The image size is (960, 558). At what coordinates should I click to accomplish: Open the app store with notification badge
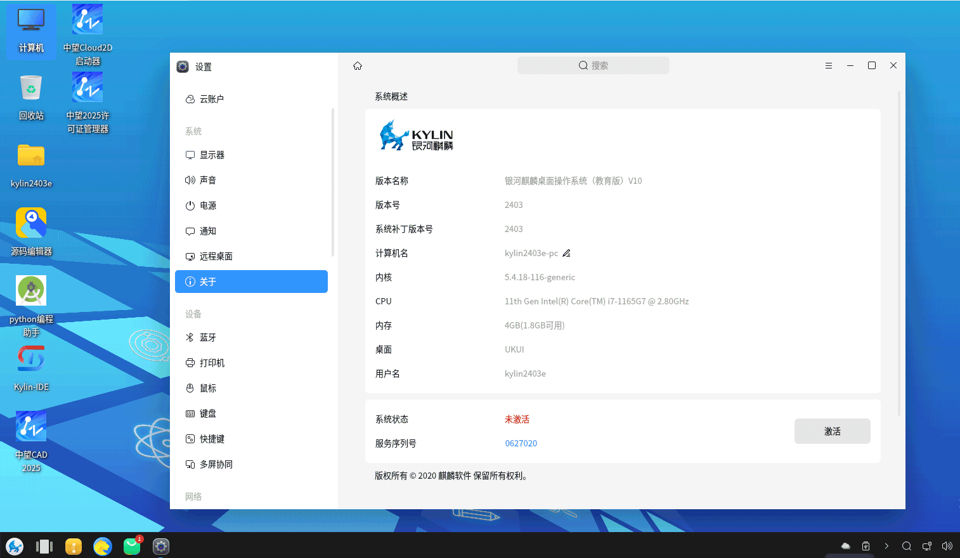tap(132, 546)
